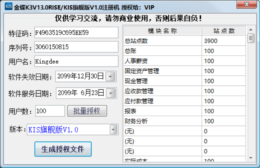Click the 用户名 input field
This screenshot has height=168, width=260.
pyautogui.click(x=76, y=61)
